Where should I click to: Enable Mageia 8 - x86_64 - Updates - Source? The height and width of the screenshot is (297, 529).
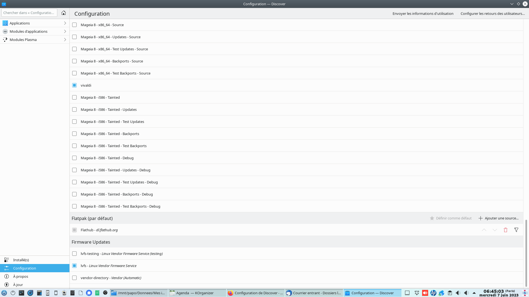point(74,37)
